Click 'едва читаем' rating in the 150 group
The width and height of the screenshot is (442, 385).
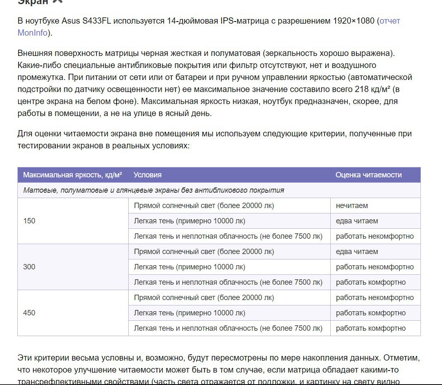[375, 221]
